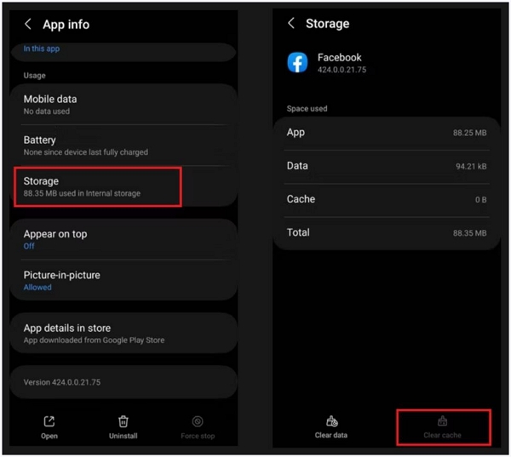Open App details in store
This screenshot has height=457, width=511.
click(x=123, y=334)
